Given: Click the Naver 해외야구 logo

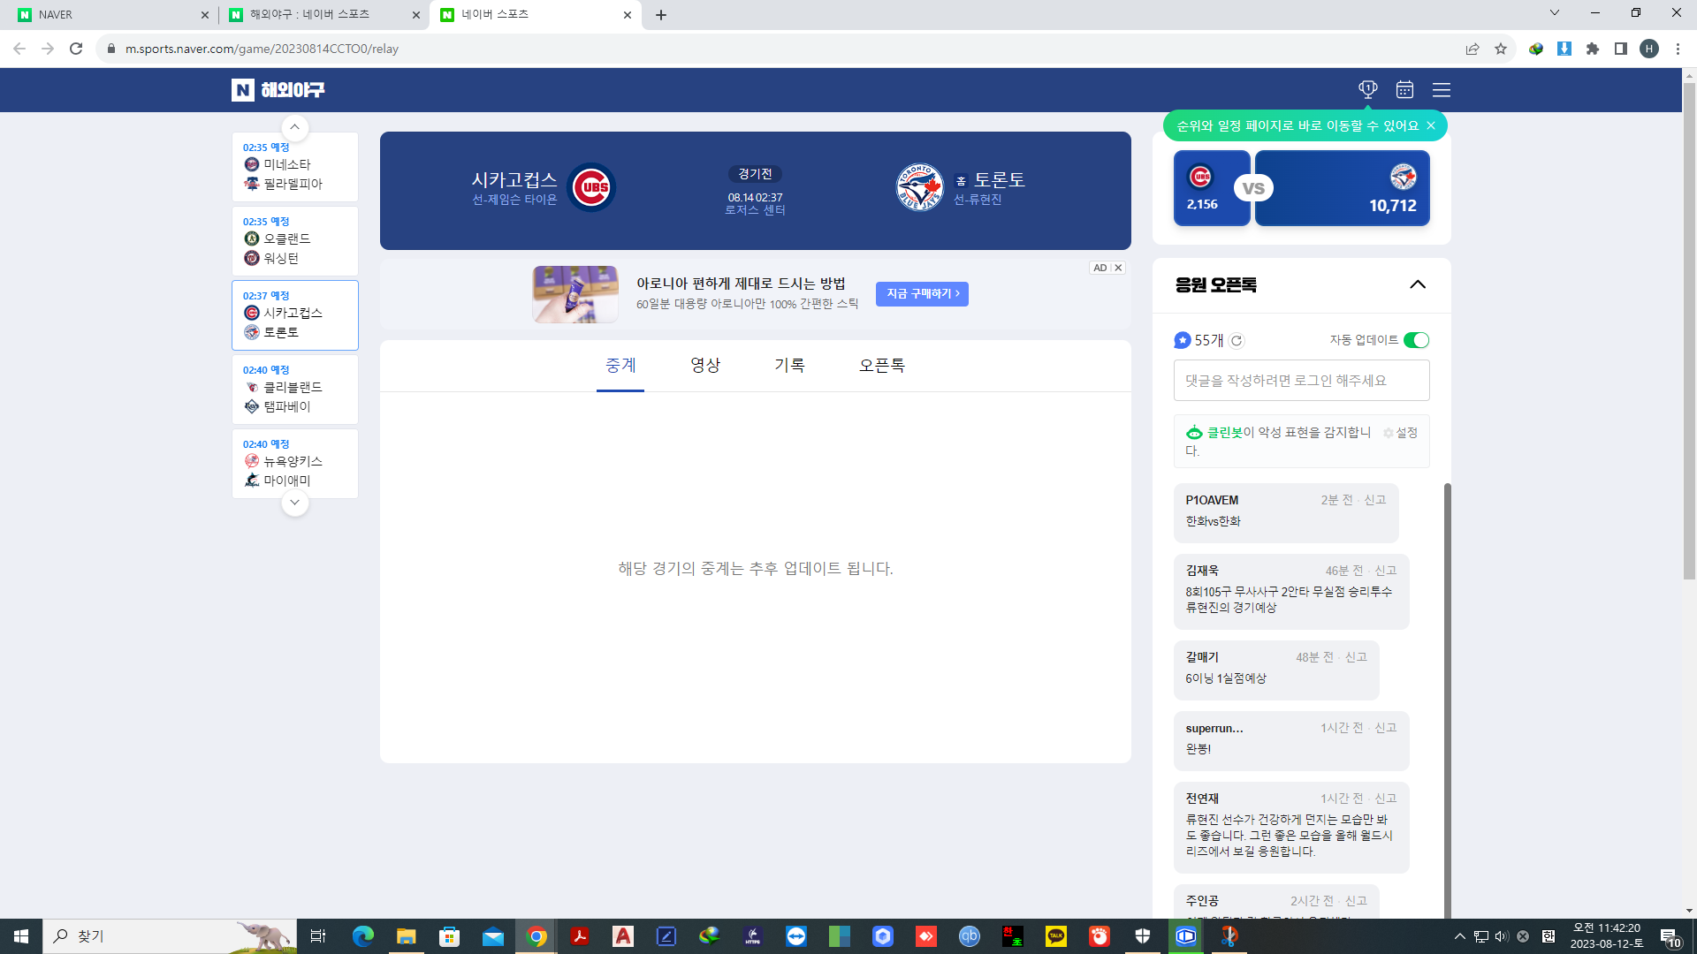Looking at the screenshot, I should 278,89.
